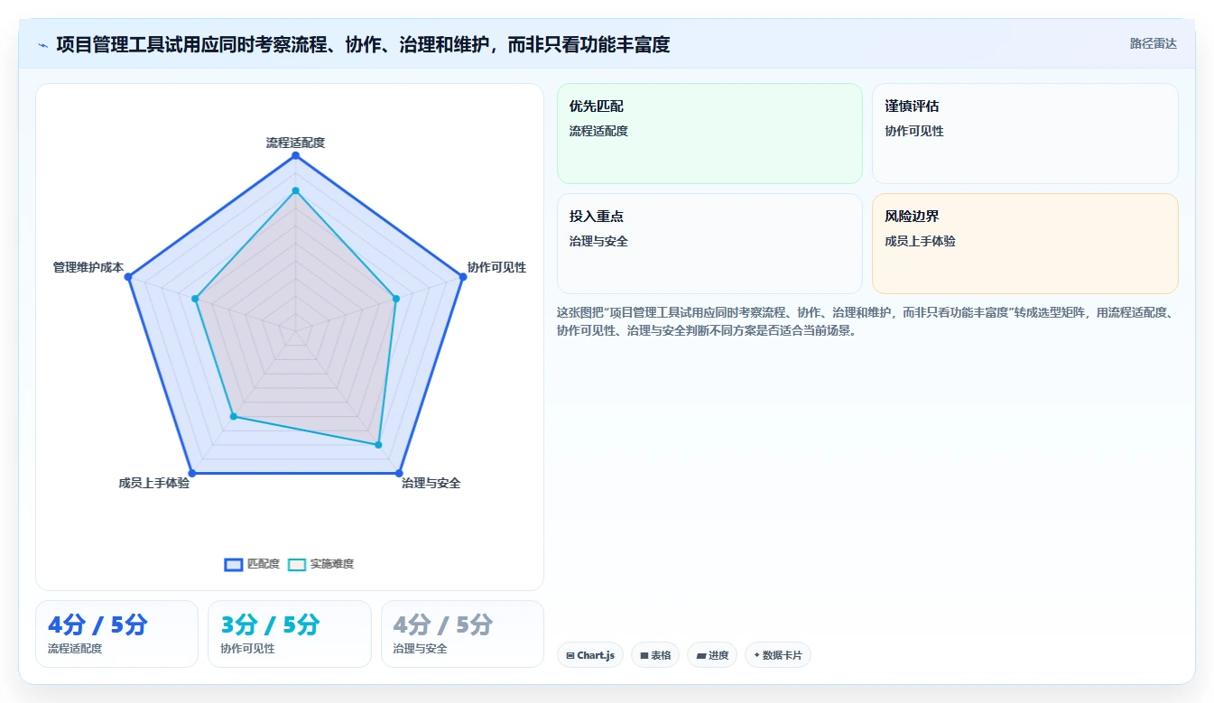The image size is (1214, 703).
Task: Click the main title 项目管理工具试用应同时考察
Action: click(x=363, y=44)
